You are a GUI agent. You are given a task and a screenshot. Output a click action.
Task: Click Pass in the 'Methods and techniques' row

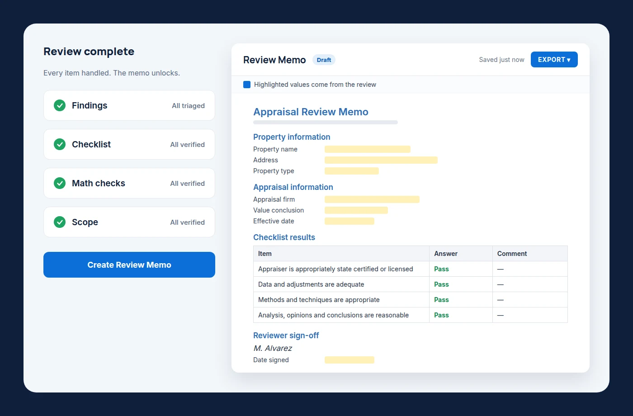[441, 300]
